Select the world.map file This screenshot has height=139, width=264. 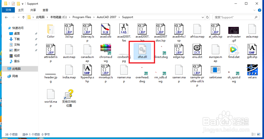pos(51,98)
